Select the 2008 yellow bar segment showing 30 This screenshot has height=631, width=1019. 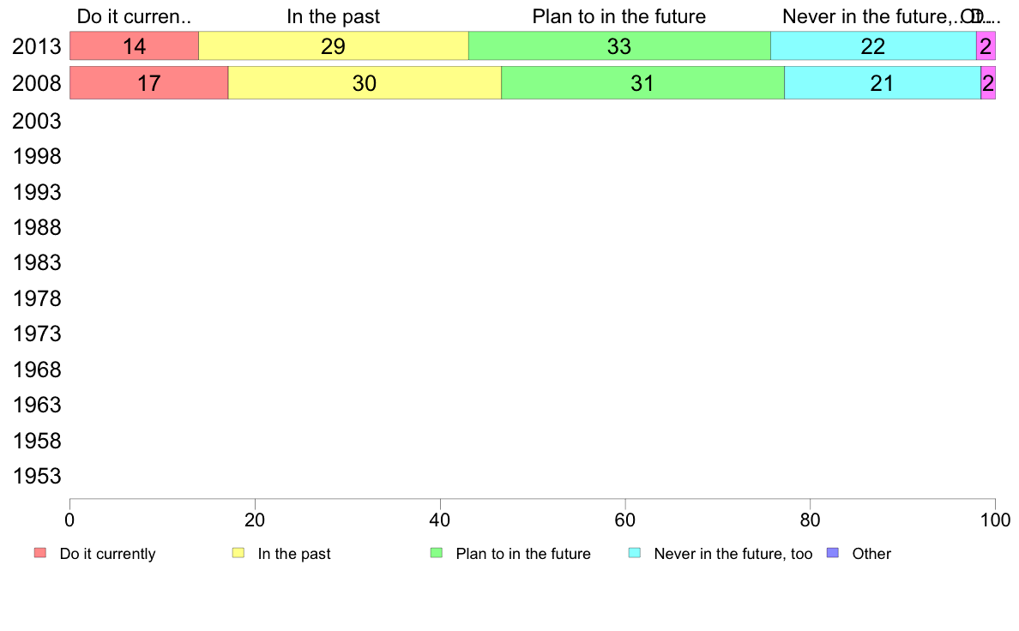pos(365,82)
